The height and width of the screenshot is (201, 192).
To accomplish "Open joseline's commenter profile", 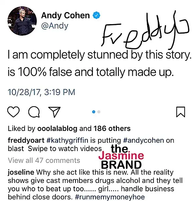I will (x=21, y=172).
